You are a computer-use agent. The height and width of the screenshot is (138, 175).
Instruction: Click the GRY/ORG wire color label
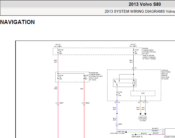pyautogui.click(x=138, y=108)
